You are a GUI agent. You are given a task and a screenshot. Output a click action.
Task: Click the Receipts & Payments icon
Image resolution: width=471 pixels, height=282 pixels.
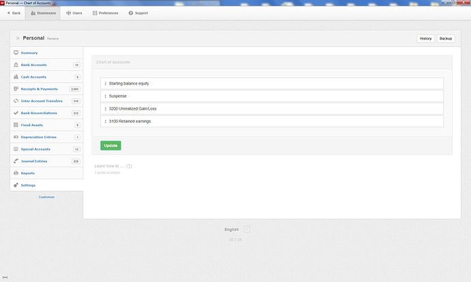pos(16,89)
